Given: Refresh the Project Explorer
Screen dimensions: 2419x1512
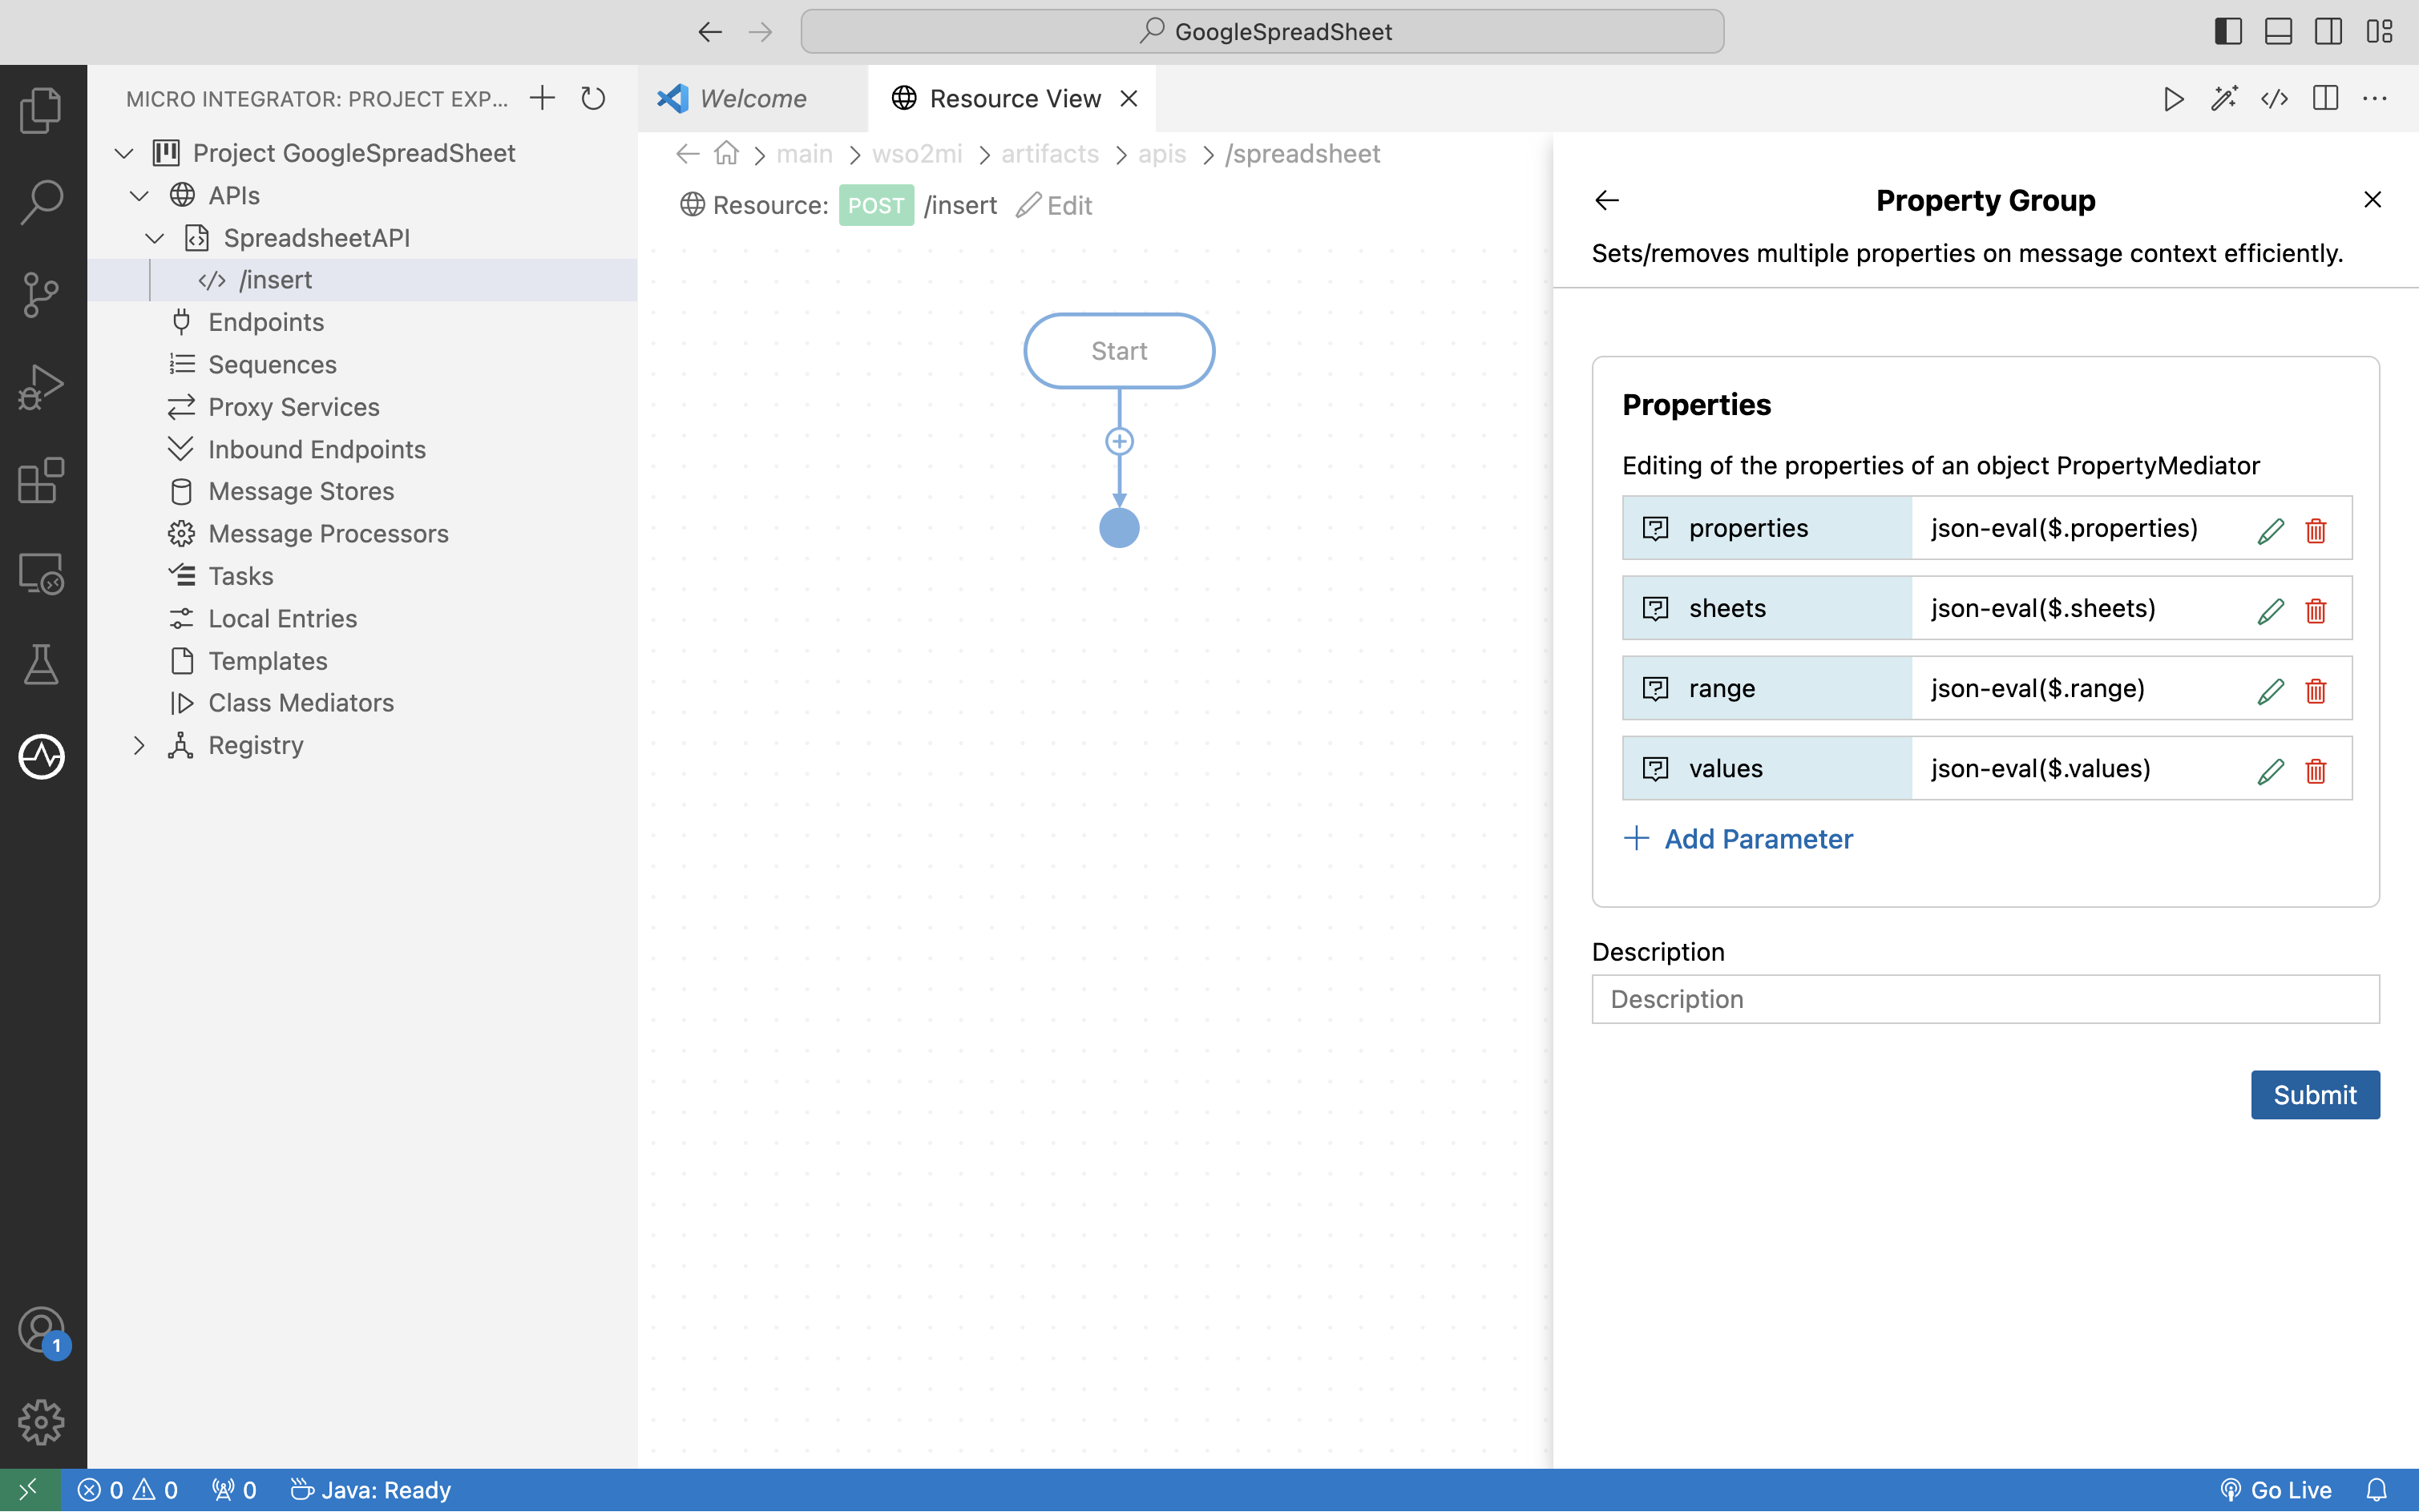Looking at the screenshot, I should point(593,98).
